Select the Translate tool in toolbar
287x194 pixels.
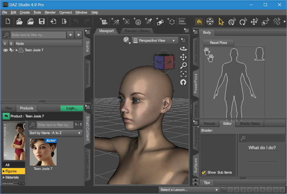(254, 22)
